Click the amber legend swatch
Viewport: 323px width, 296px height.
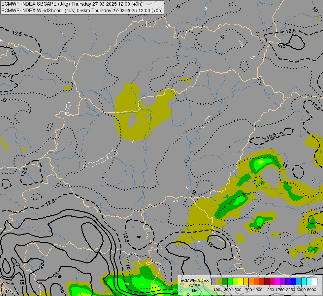[246, 281]
